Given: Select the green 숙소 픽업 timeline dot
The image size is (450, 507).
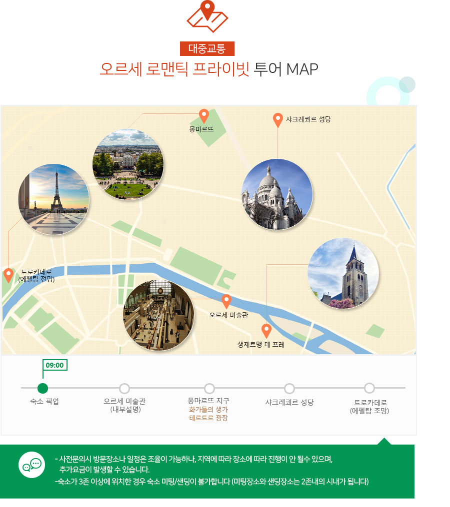Looking at the screenshot, I should (x=42, y=388).
